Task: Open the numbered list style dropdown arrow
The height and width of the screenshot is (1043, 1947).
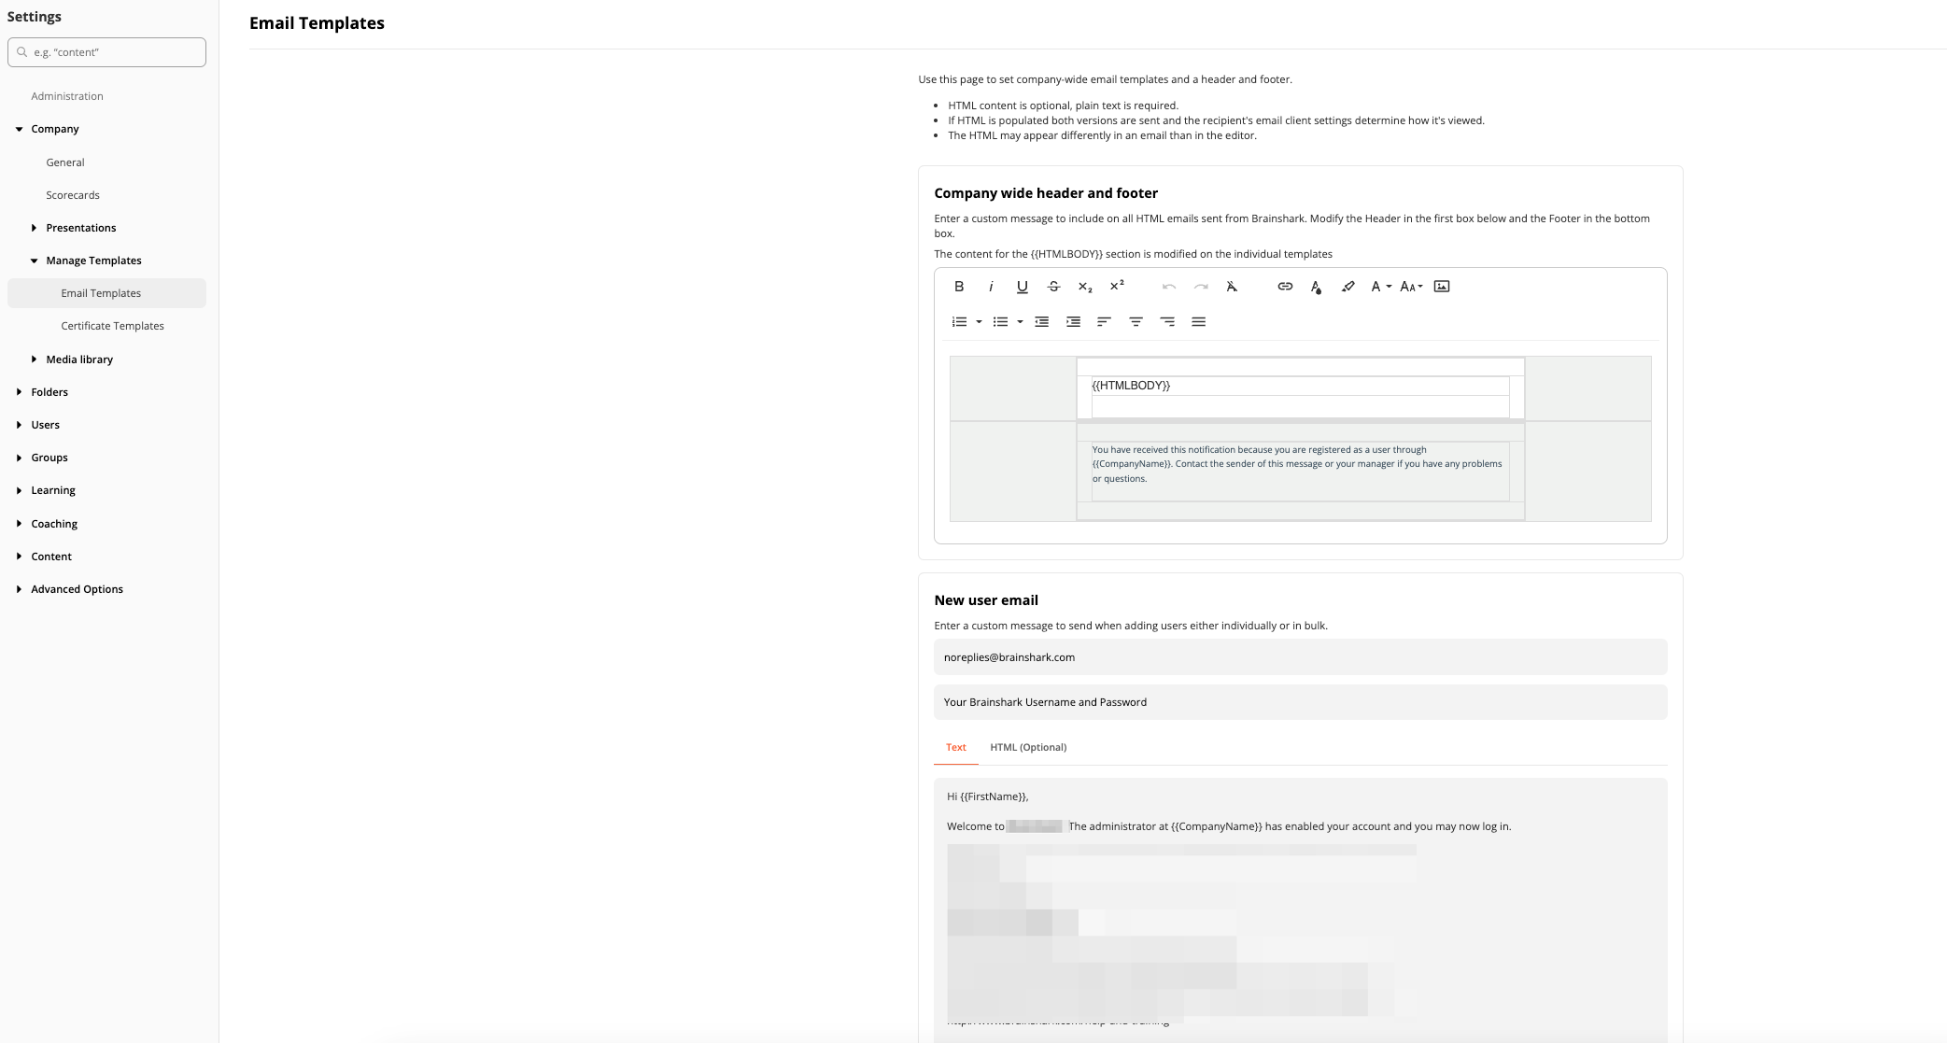Action: (x=979, y=322)
